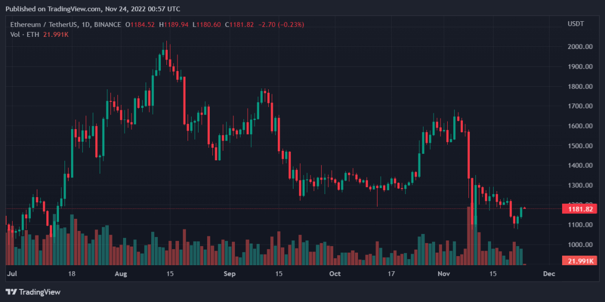Select the red 1181.82 current price label
The width and height of the screenshot is (605, 302).
point(579,208)
